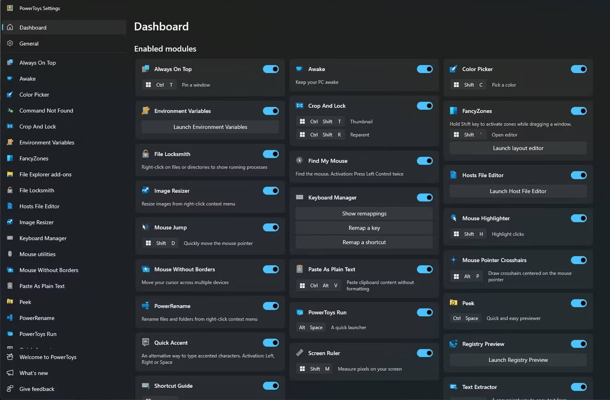Viewport: 610px width, 400px height.
Task: Click the Remap a shortcut button
Action: coord(364,242)
